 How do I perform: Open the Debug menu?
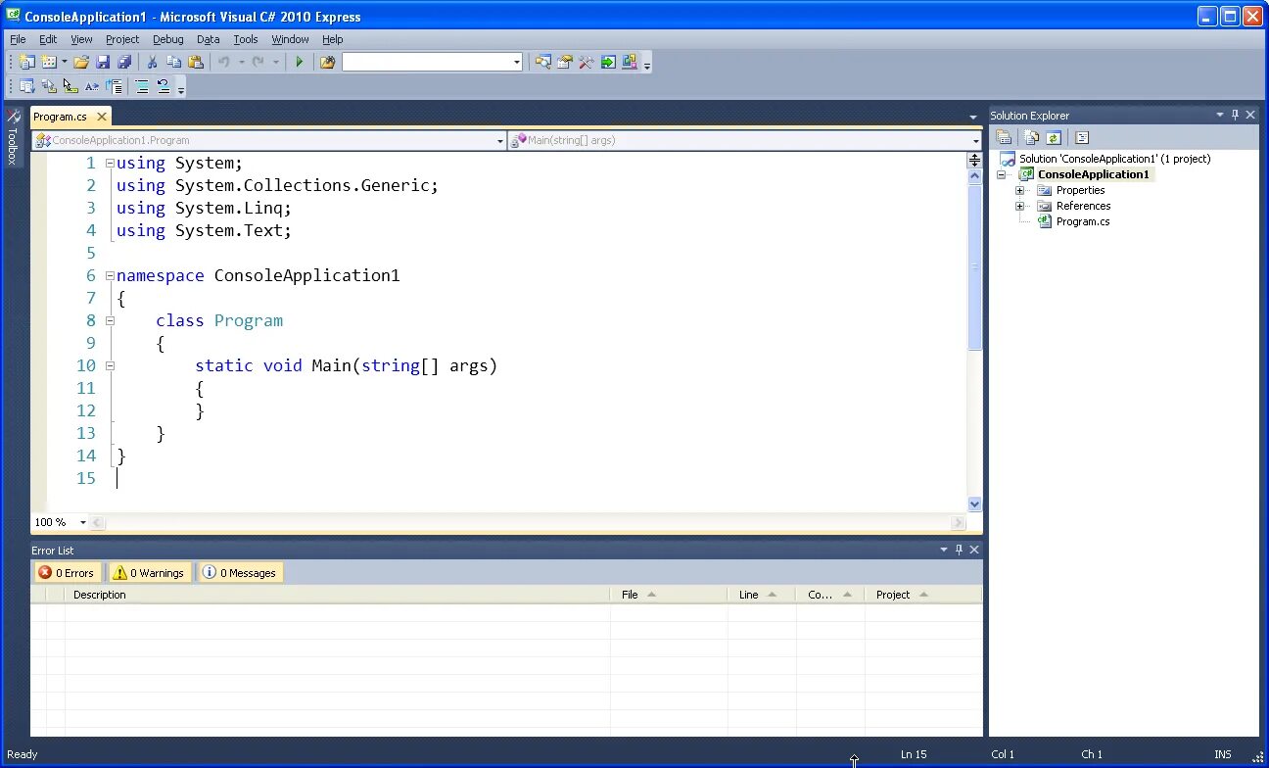point(167,39)
